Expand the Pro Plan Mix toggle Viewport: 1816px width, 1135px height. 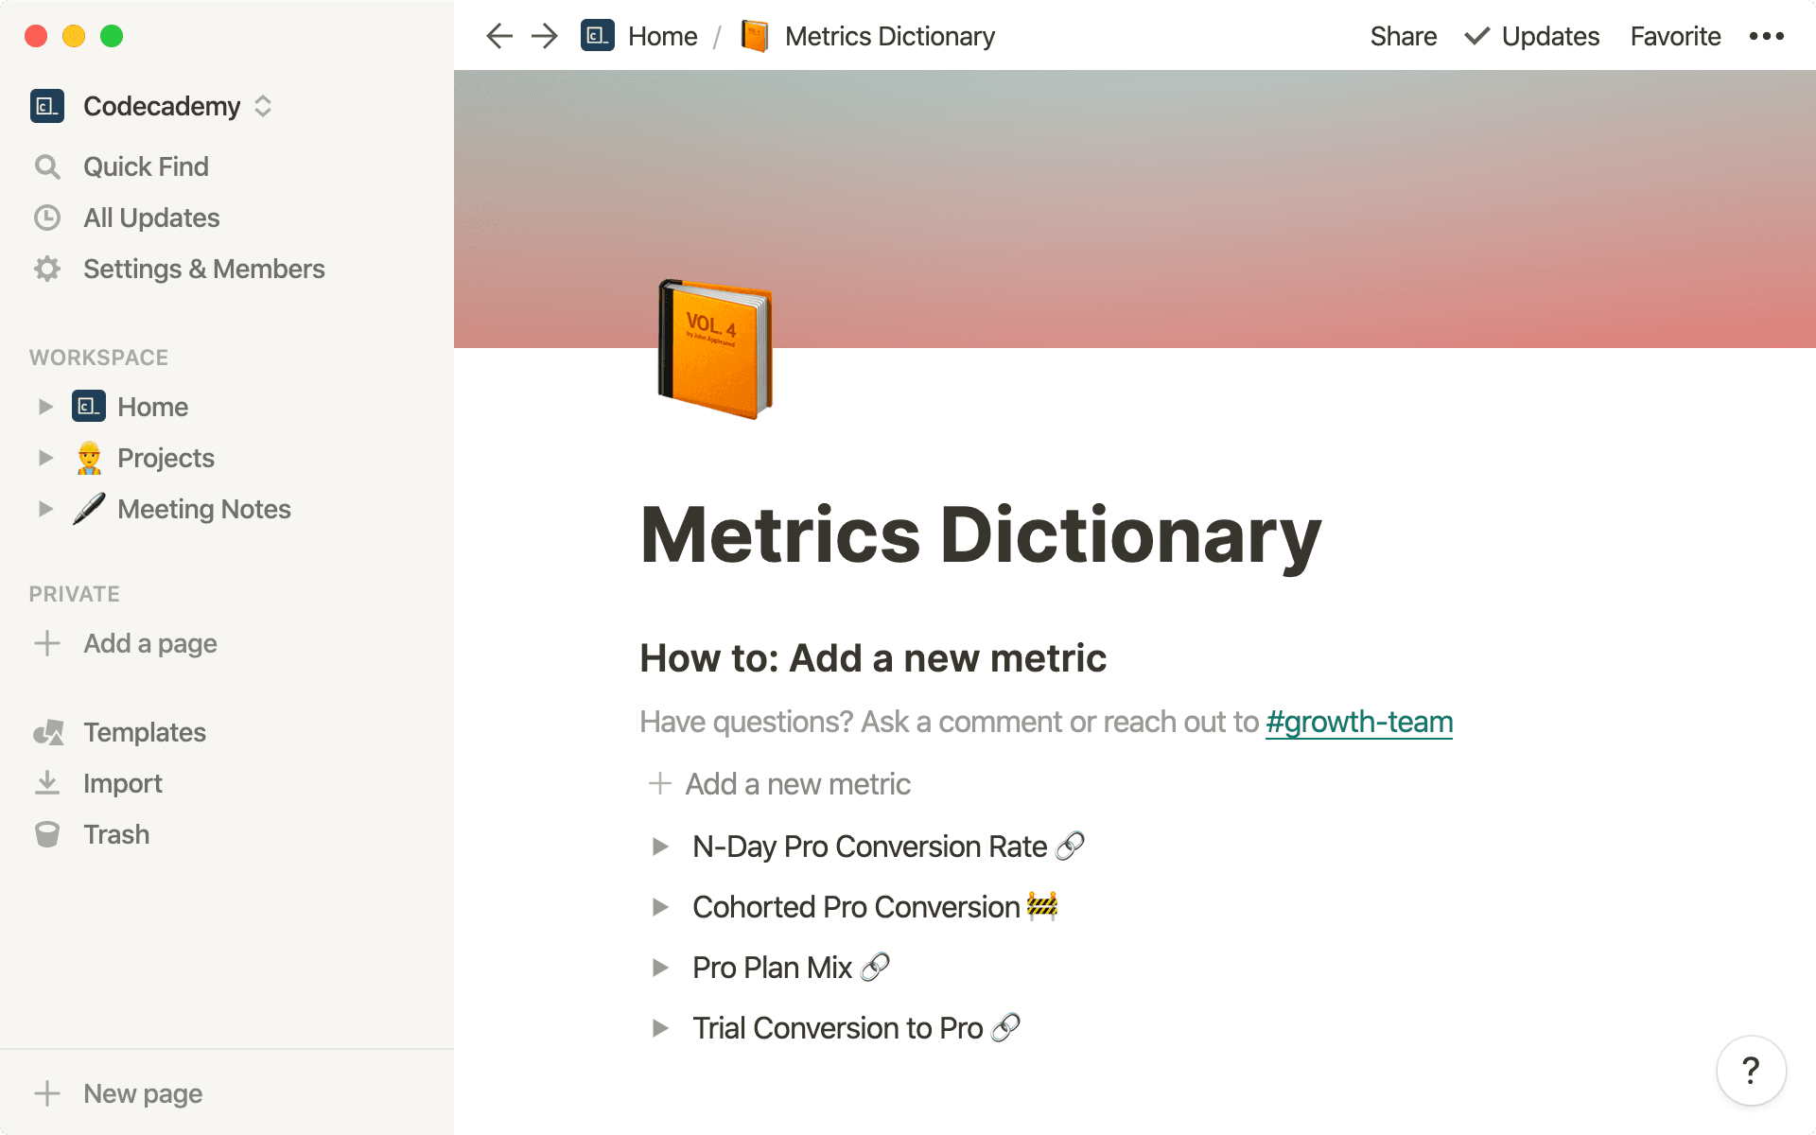coord(660,968)
